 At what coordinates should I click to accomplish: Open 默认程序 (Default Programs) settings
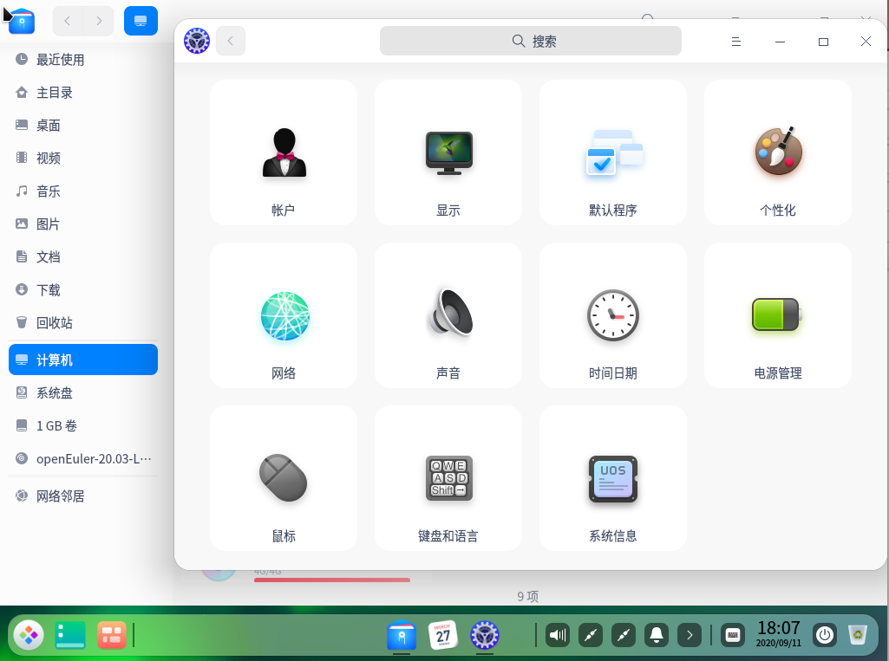click(x=613, y=152)
